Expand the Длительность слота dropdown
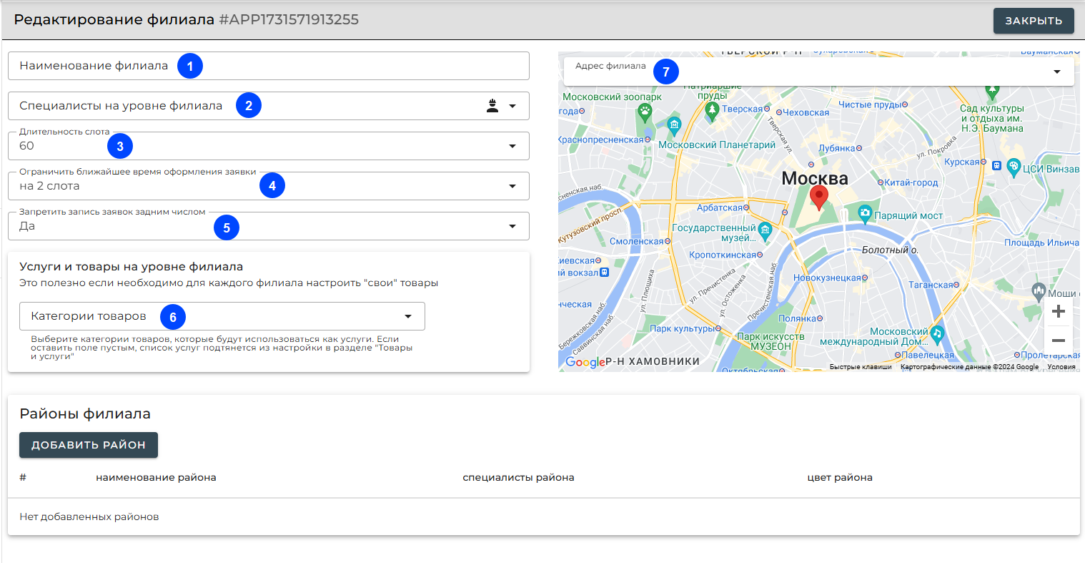The height and width of the screenshot is (563, 1085). pos(269,146)
